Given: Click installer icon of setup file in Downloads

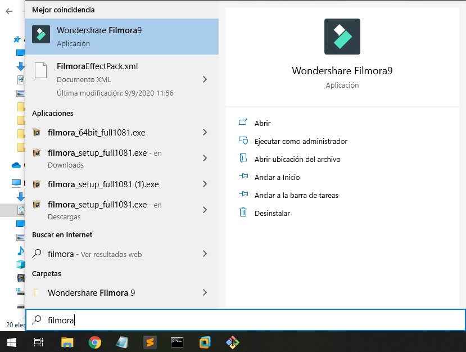Looking at the screenshot, I should pyautogui.click(x=37, y=153).
